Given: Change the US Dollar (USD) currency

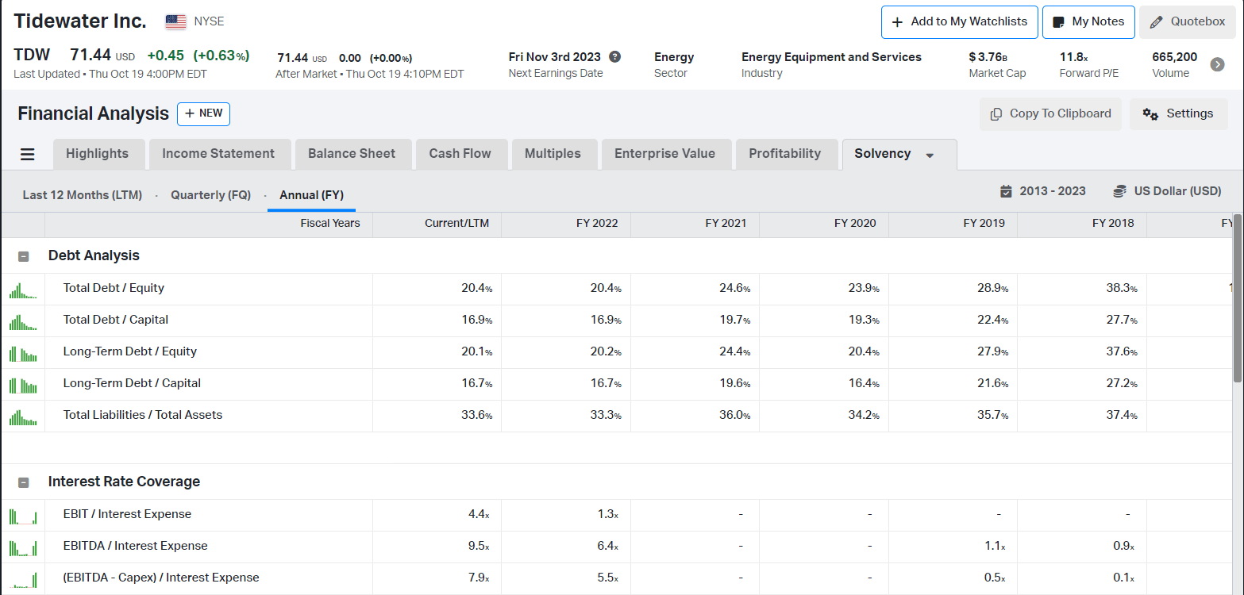Looking at the screenshot, I should coord(1167,191).
